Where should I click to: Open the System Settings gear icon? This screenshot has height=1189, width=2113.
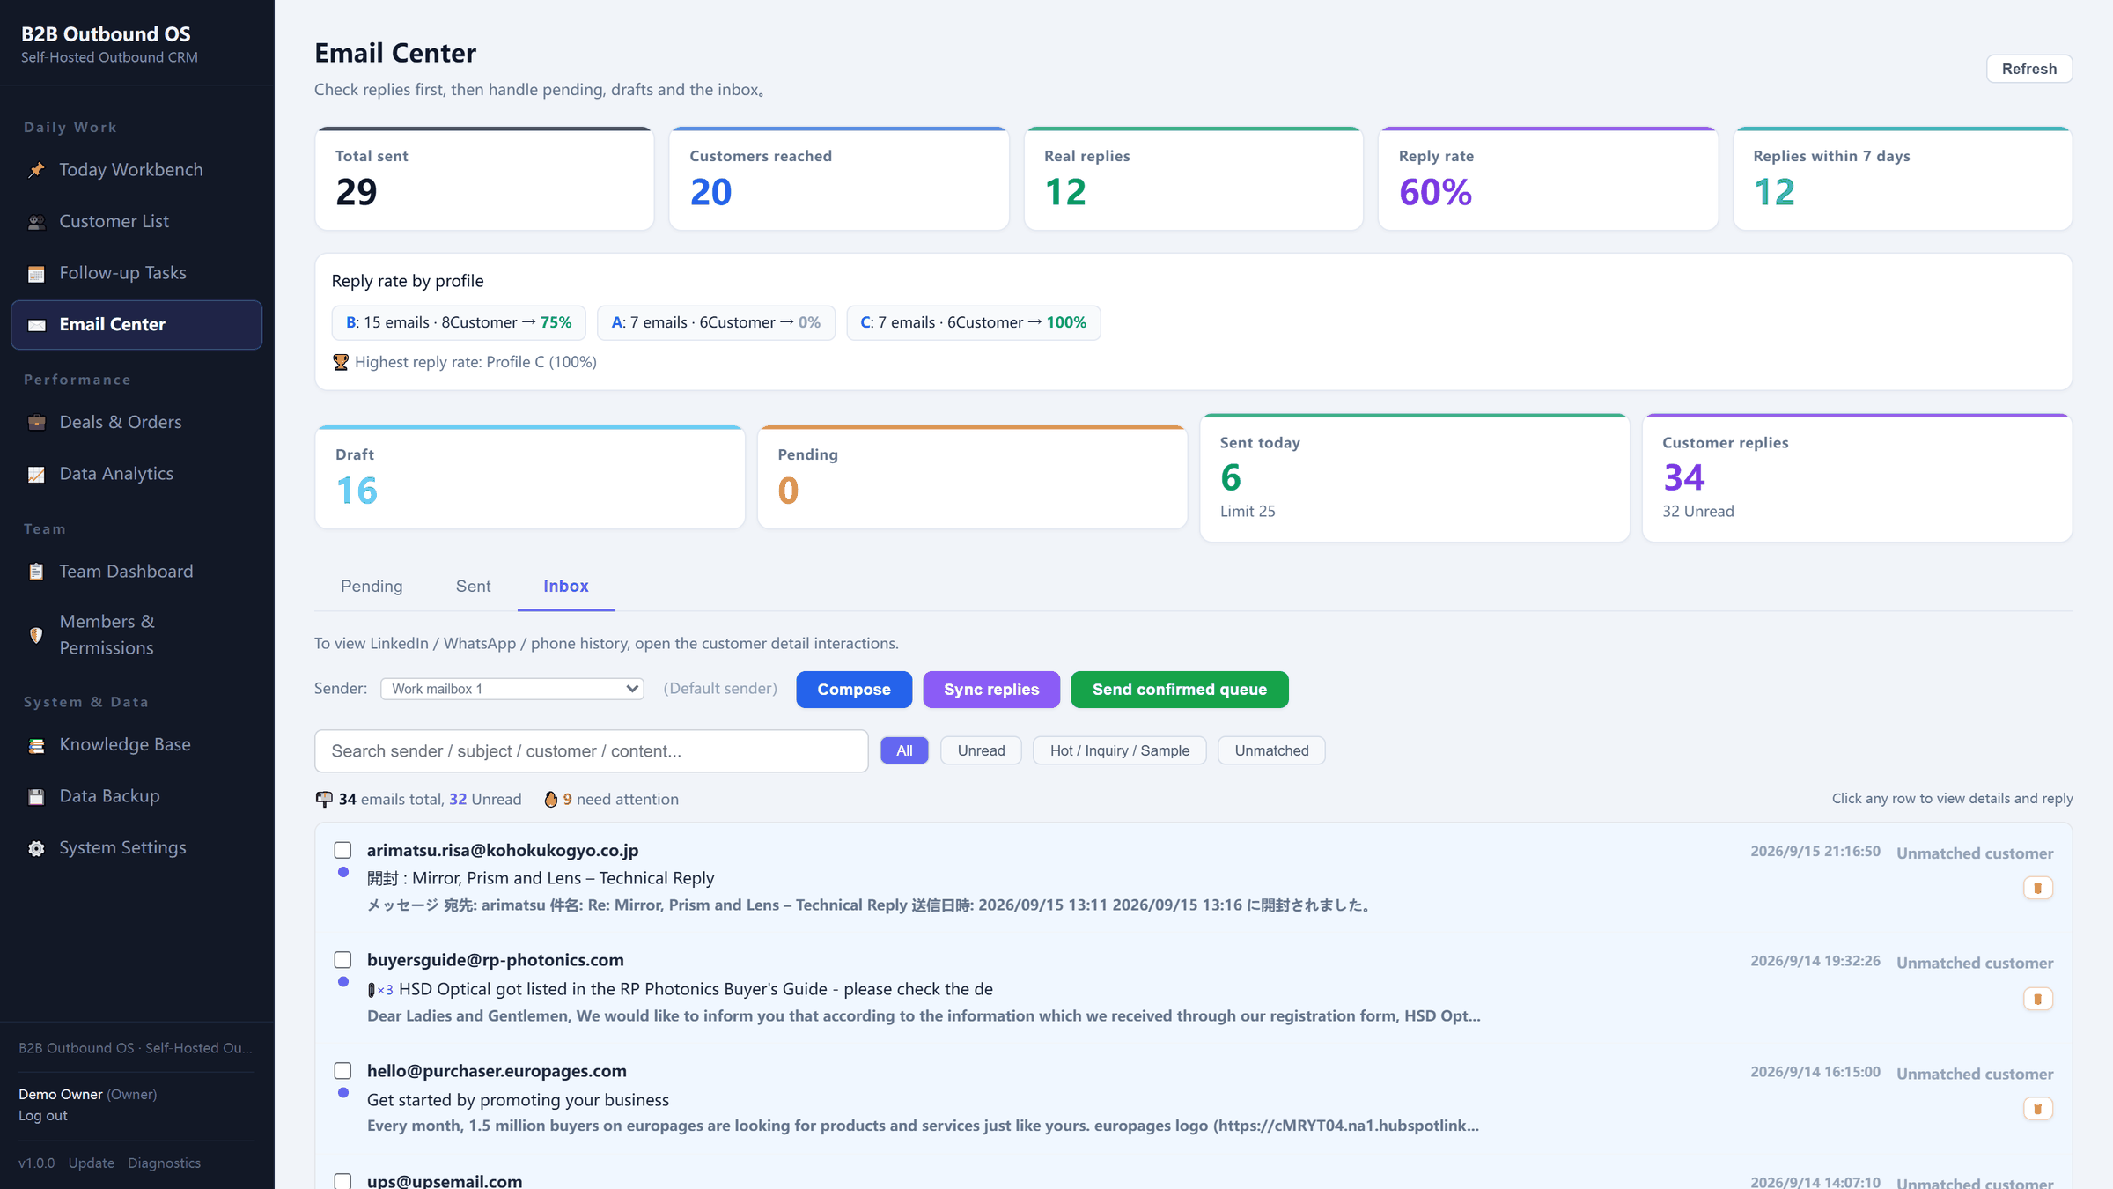(x=36, y=849)
